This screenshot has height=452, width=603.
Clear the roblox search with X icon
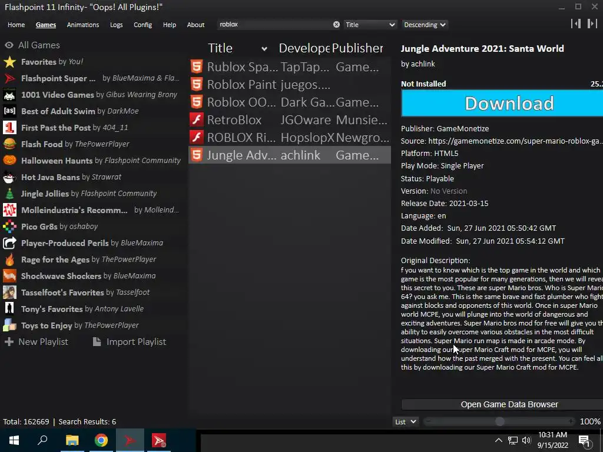336,24
